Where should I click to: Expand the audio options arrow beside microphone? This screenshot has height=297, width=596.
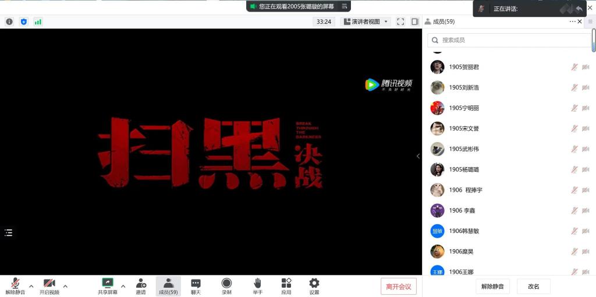pyautogui.click(x=31, y=286)
